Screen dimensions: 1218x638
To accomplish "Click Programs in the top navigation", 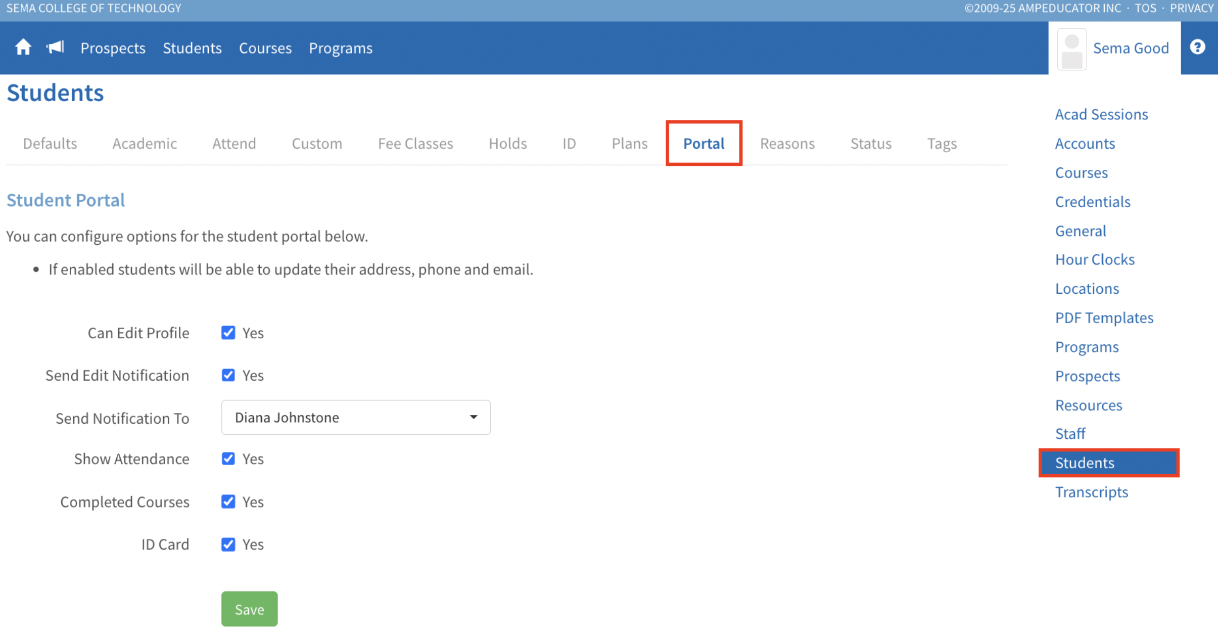I will point(341,48).
